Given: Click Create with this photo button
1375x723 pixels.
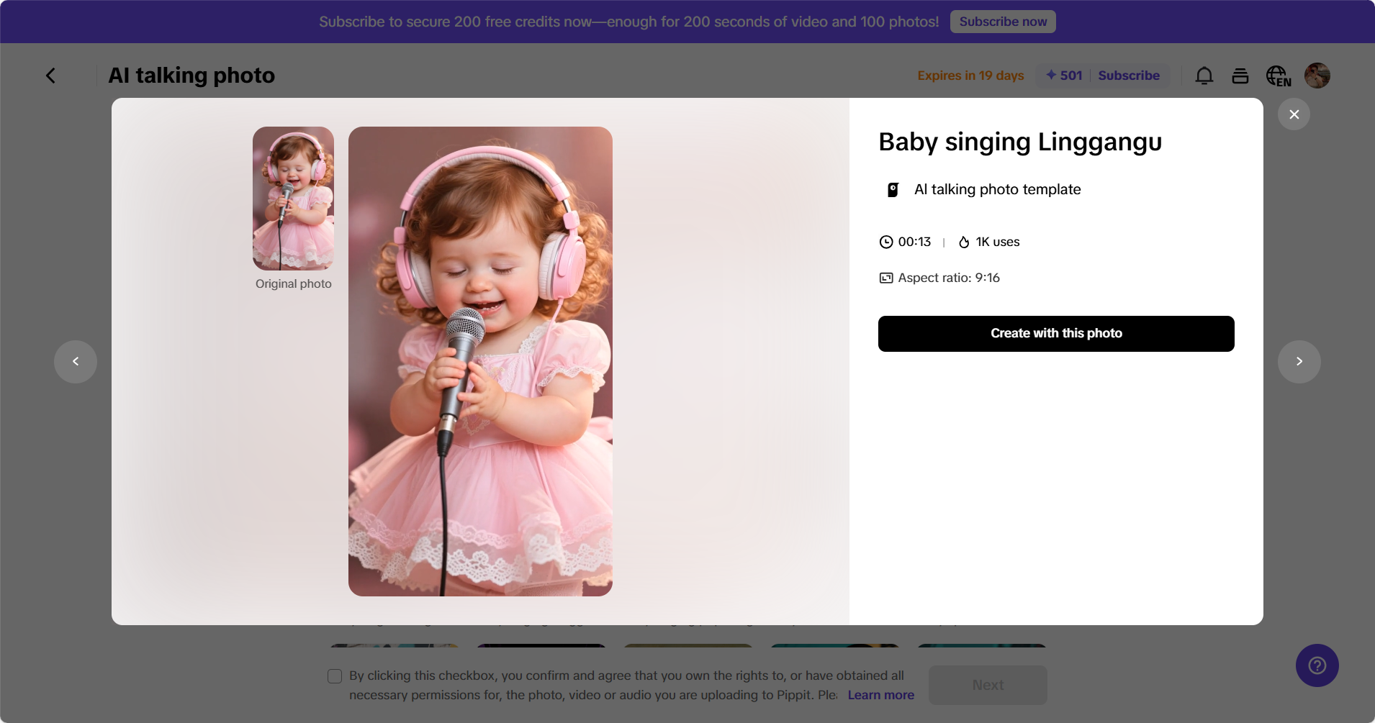Looking at the screenshot, I should [x=1055, y=334].
